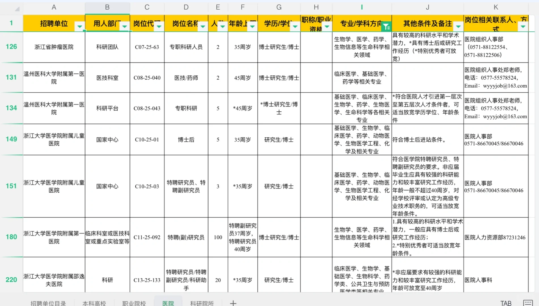Screen dimensions: 539x306
Task: Select column J header
Action: 428,8
